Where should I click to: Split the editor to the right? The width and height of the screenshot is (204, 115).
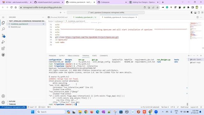pyautogui.click(x=198, y=17)
